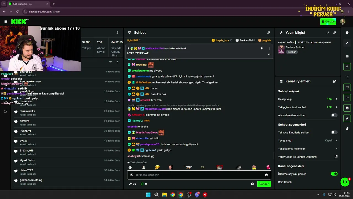Toggle Yalnızca Emotlarla sohbet switch
353x199 pixels.
[x=334, y=132]
